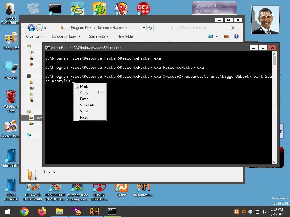Toggle the preview pane in Explorer
This screenshot has width=290, height=217.
tap(226, 36)
